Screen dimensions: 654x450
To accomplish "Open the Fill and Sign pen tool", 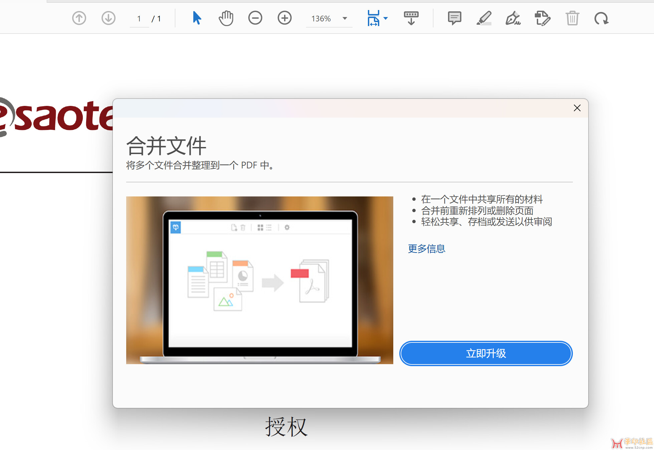I will (x=513, y=18).
